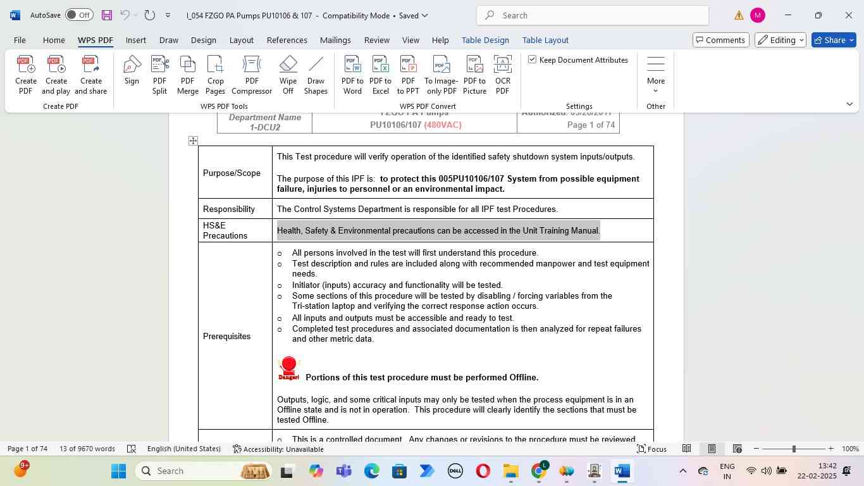Toggle the AutoSave switch
This screenshot has width=864, height=486.
(x=79, y=15)
